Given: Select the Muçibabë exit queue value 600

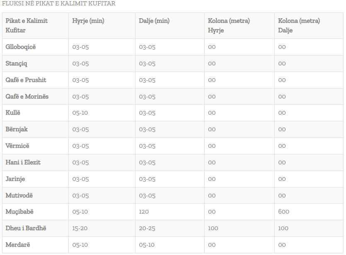Looking at the screenshot, I should (283, 212).
